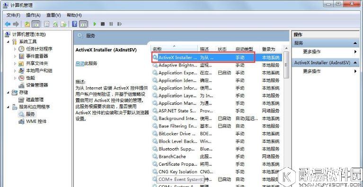Collapse the 存储 tree node

(x=8, y=93)
